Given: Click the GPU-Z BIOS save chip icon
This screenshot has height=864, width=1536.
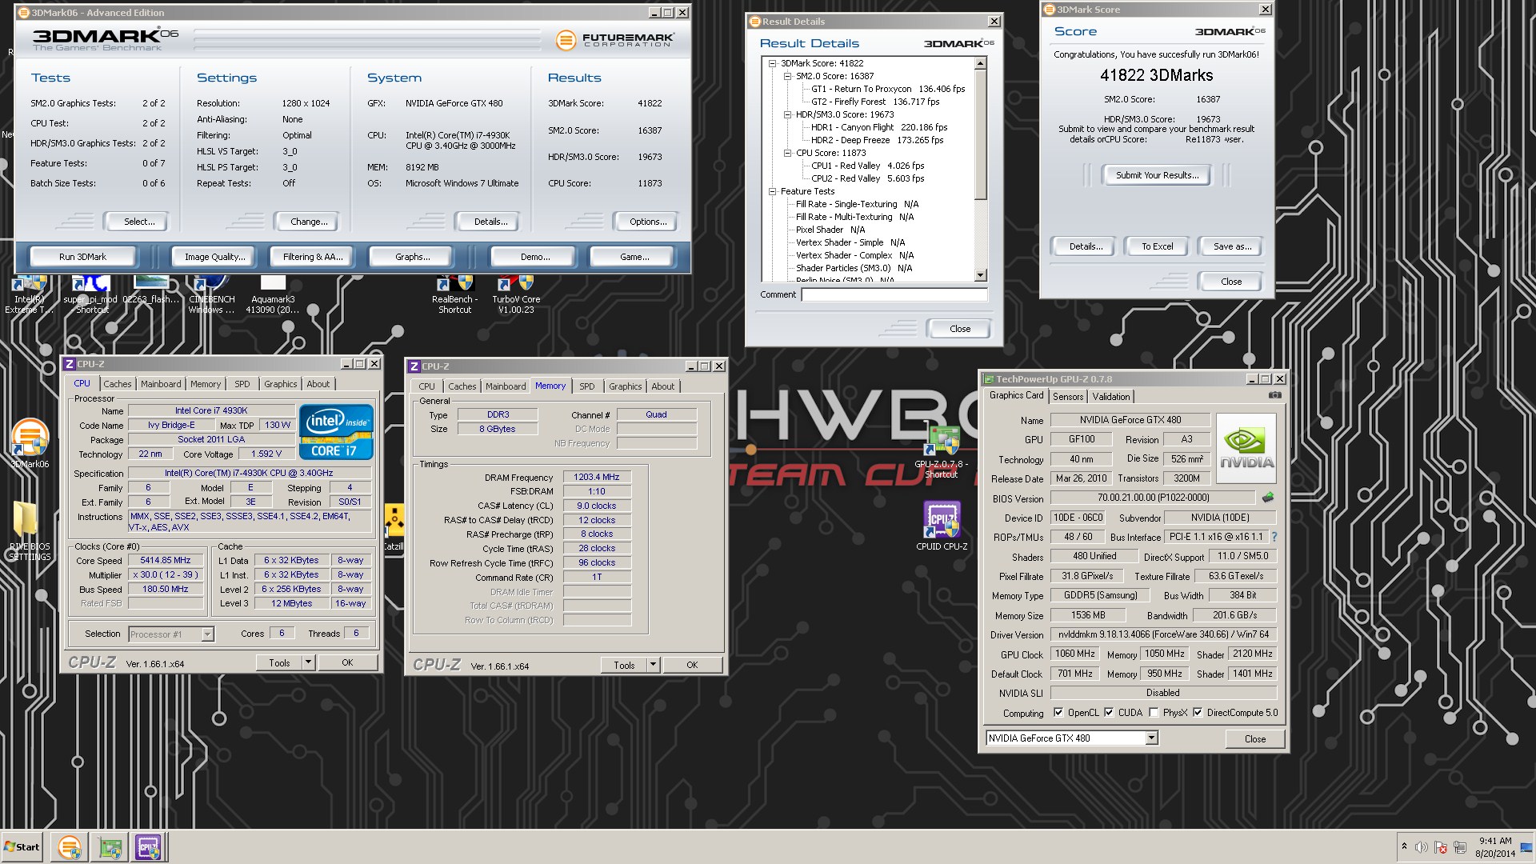Looking at the screenshot, I should 1268,498.
